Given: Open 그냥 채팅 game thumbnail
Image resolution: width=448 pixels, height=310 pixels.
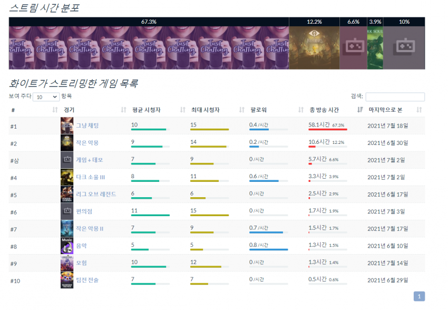Looking at the screenshot, I should 67,125.
